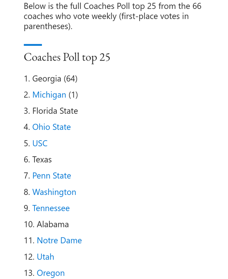Go to the Oregon link
The image size is (228, 279).
pyautogui.click(x=51, y=273)
